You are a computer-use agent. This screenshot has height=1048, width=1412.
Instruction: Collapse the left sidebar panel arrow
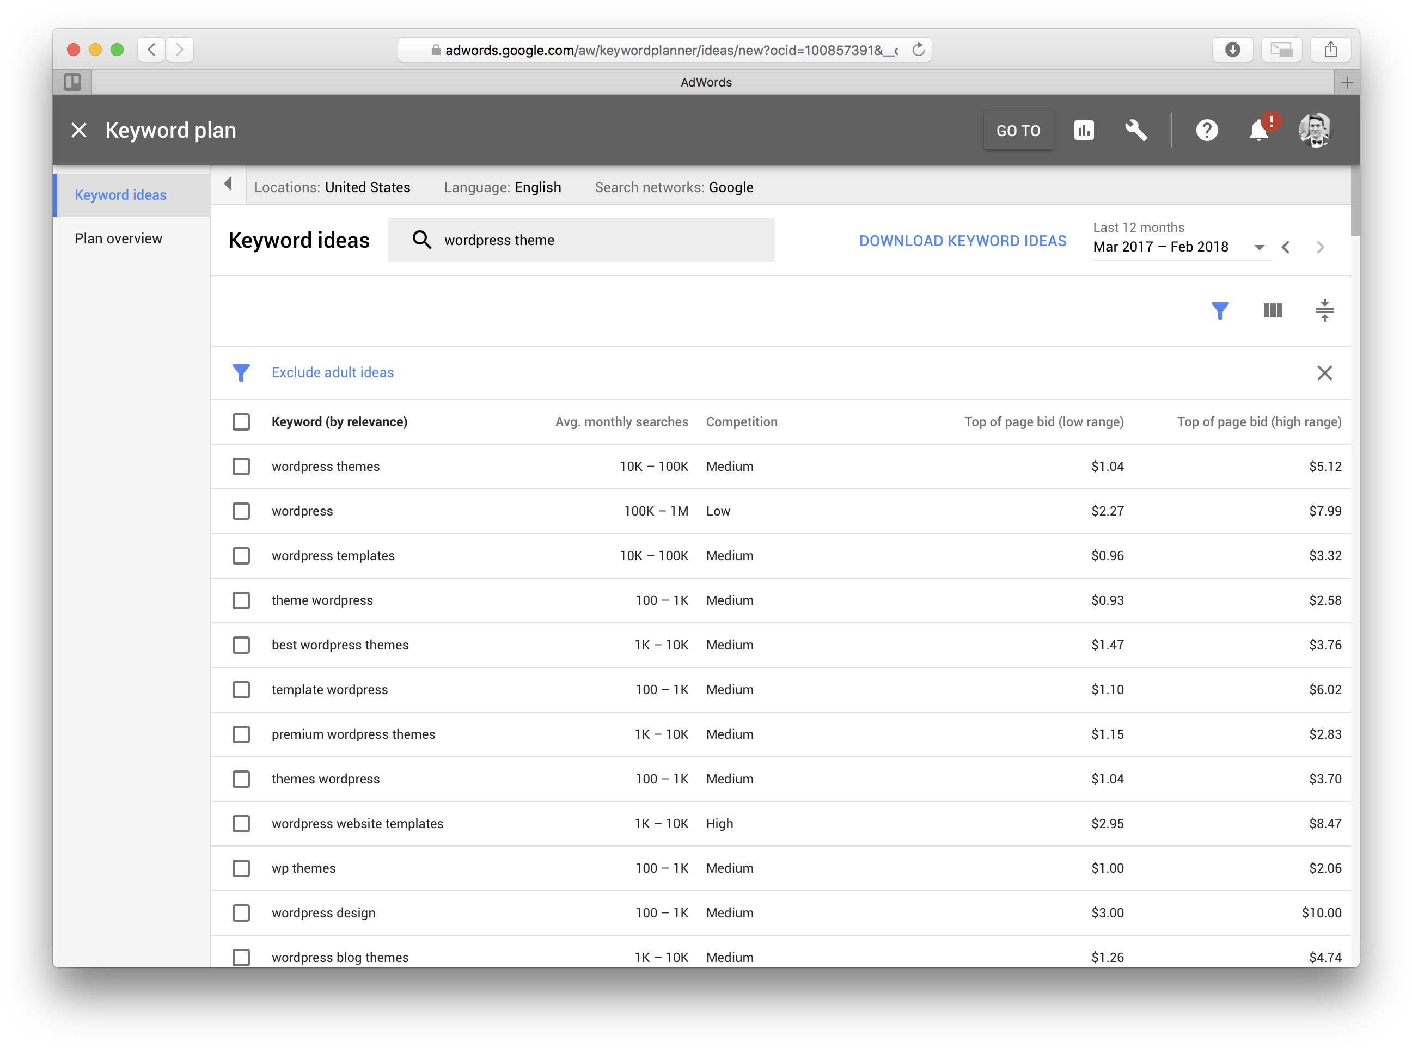click(x=228, y=185)
